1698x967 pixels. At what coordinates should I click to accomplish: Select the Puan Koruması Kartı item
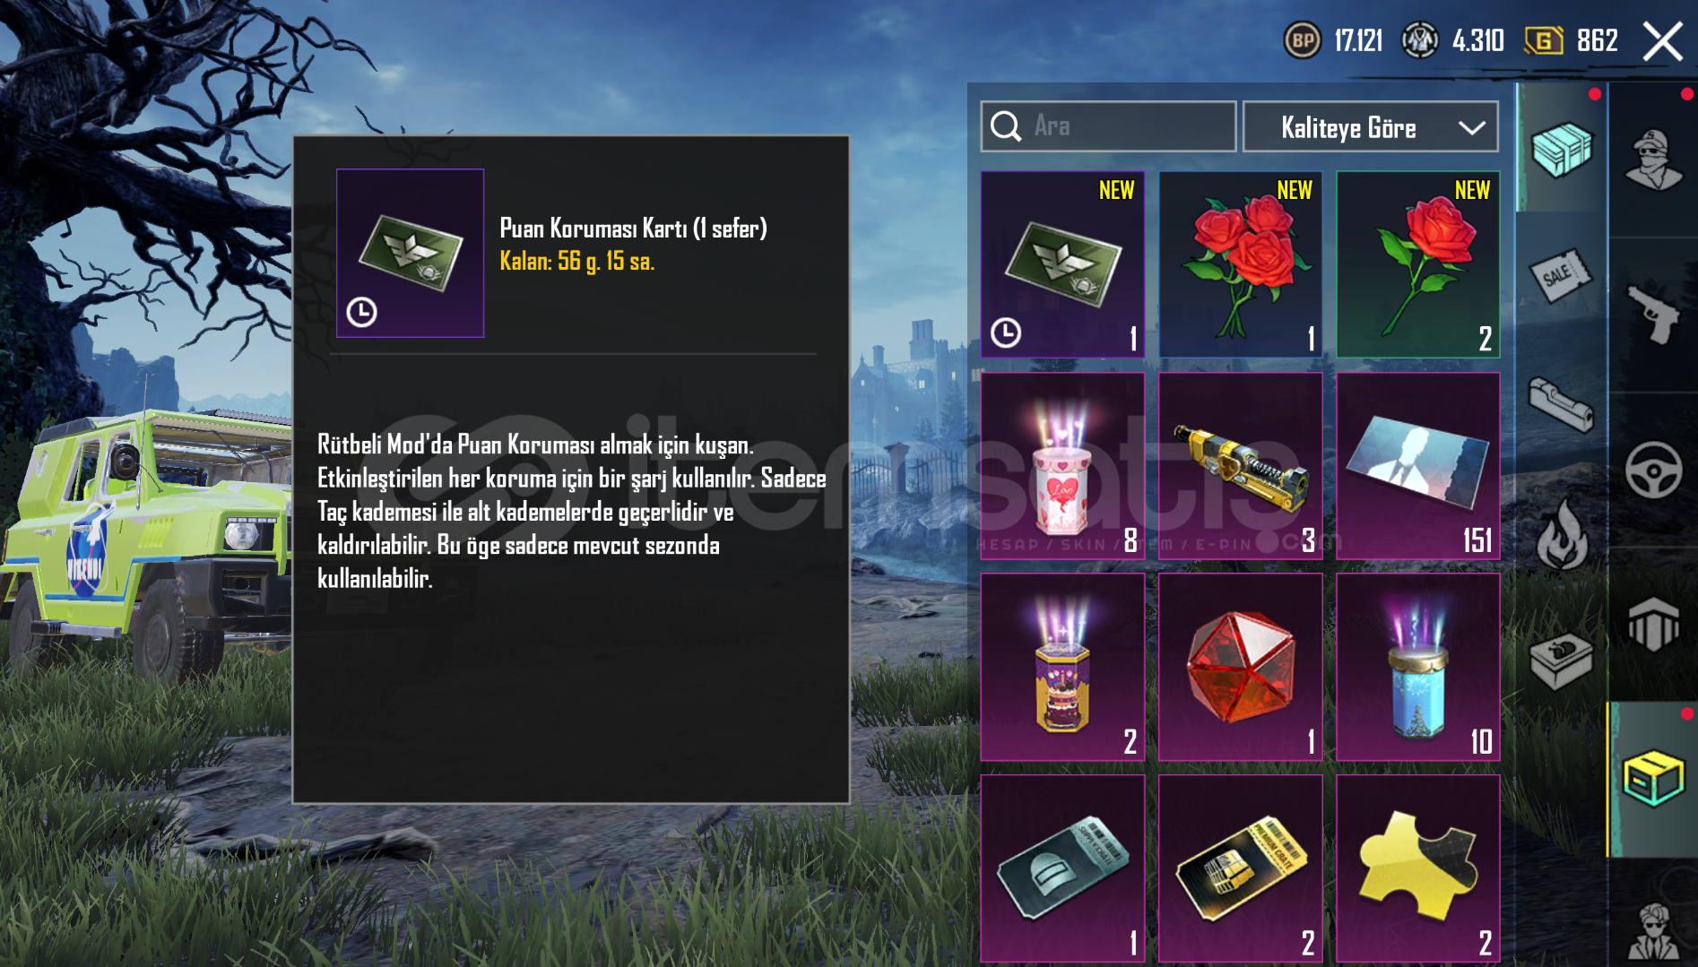[1062, 264]
